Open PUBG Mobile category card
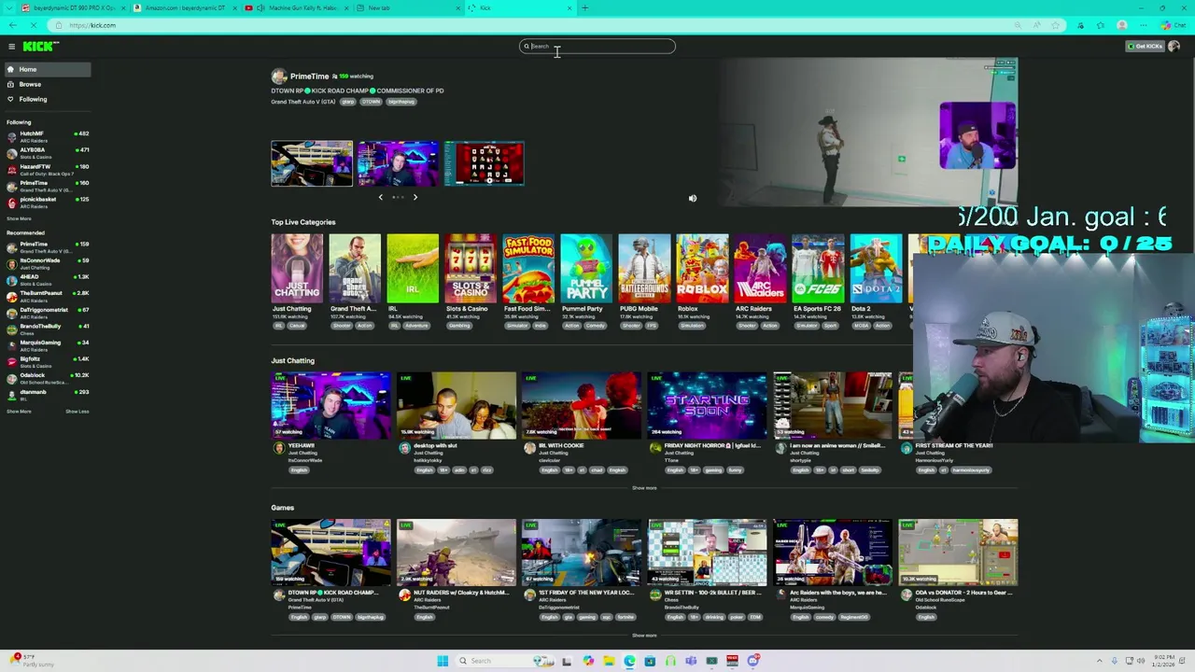Screen dimensions: 1195x672 tap(644, 268)
